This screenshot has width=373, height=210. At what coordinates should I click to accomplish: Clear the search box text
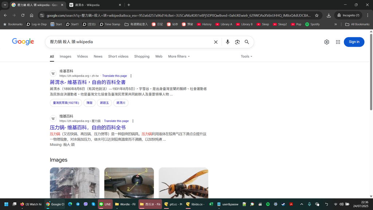point(216,42)
